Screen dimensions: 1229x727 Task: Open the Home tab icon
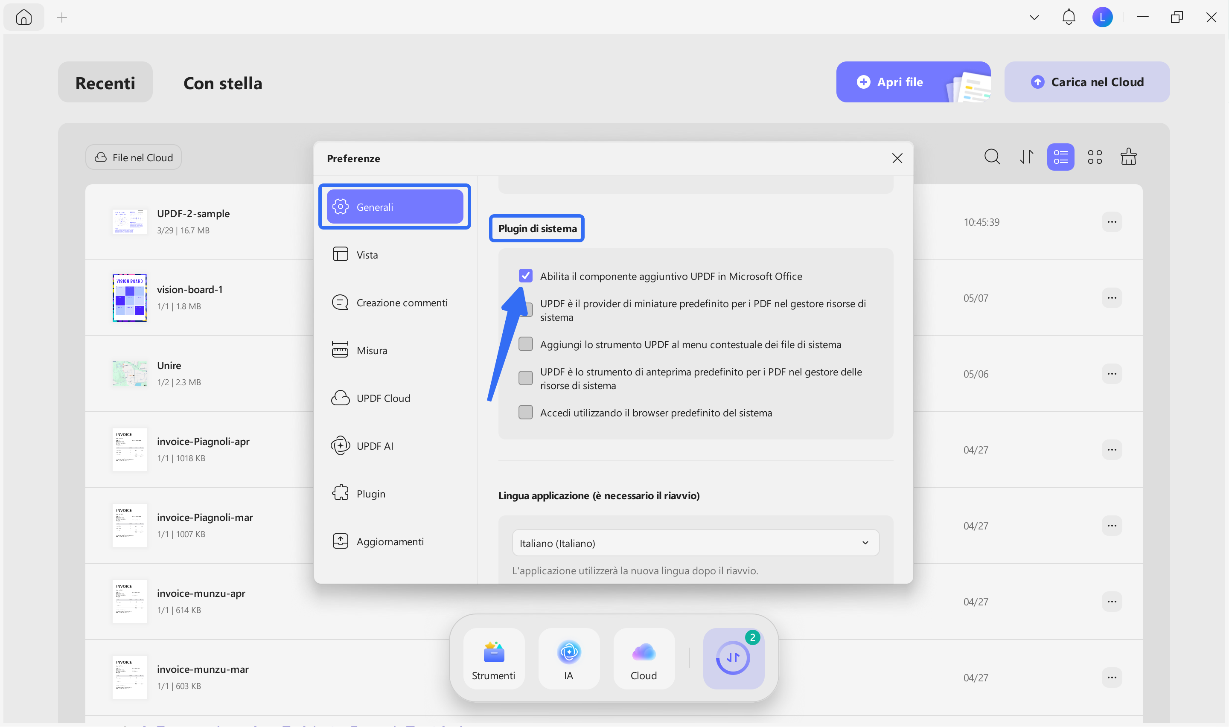pos(23,17)
